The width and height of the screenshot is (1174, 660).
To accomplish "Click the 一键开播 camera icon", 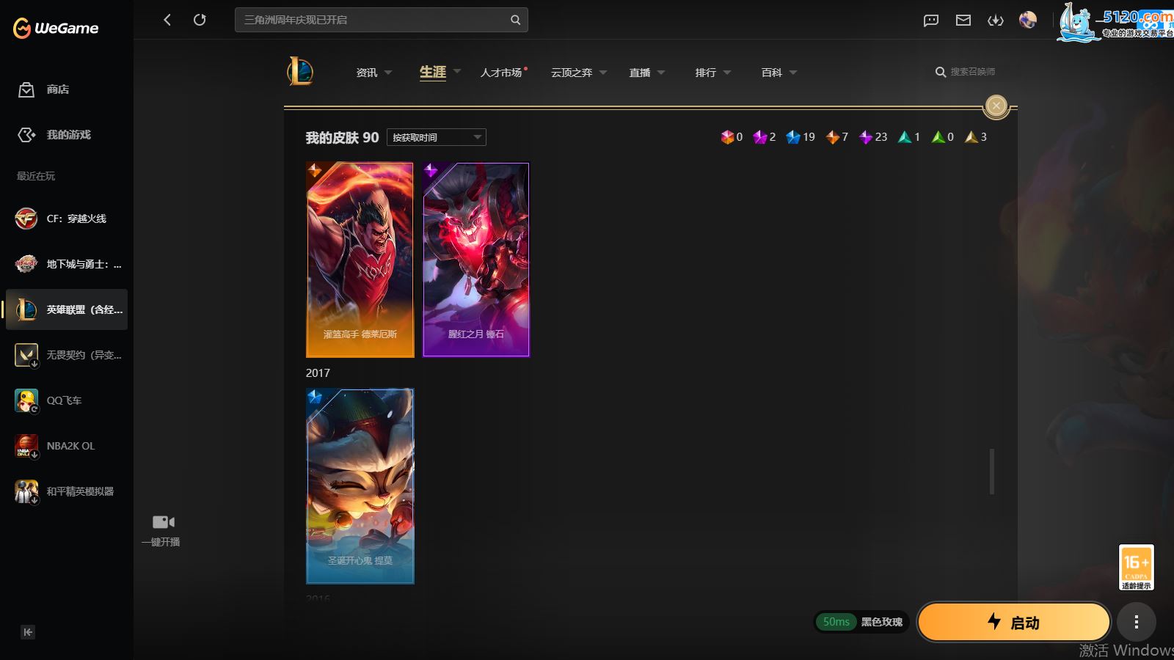I will click(163, 522).
